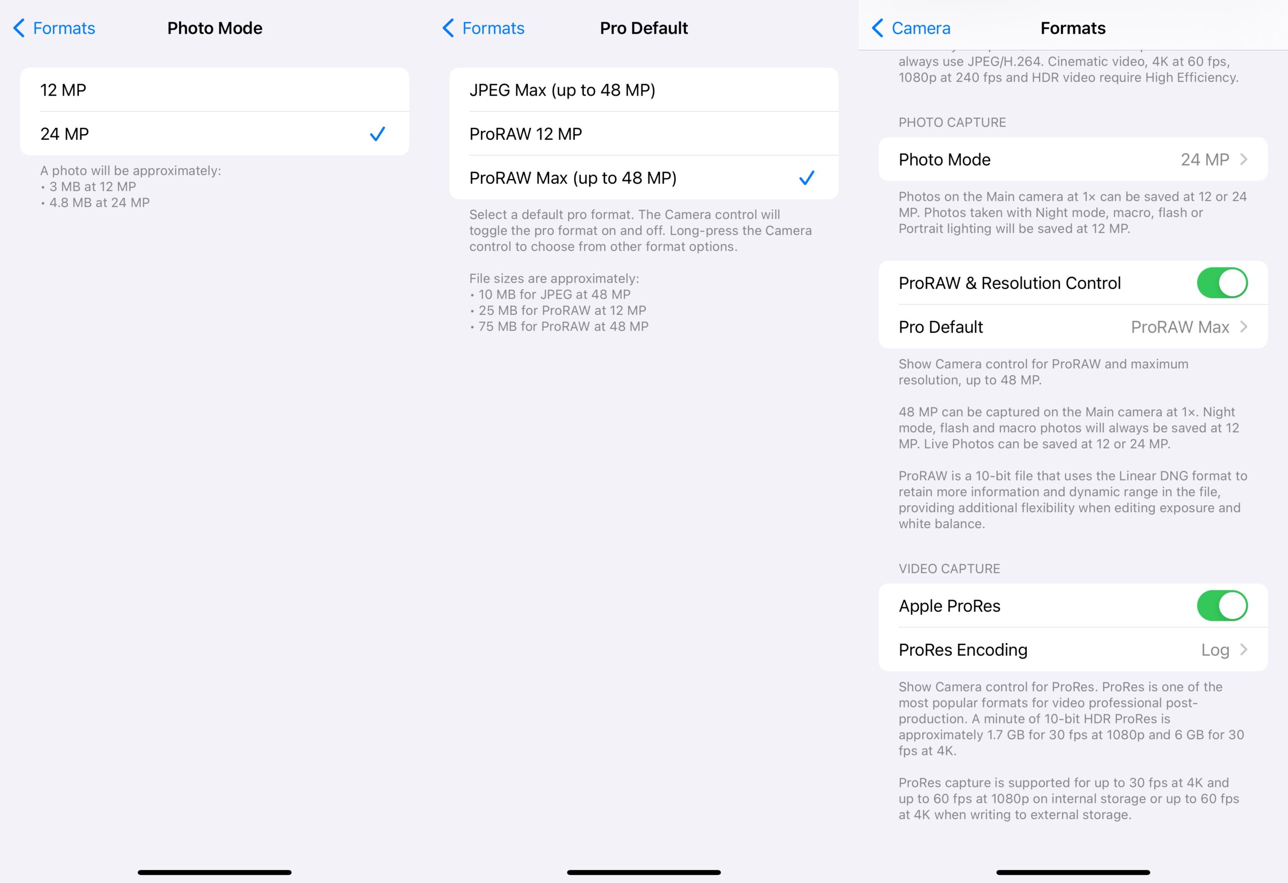Click the chevron arrow next to 24 MP value
This screenshot has width=1288, height=883.
(1244, 159)
